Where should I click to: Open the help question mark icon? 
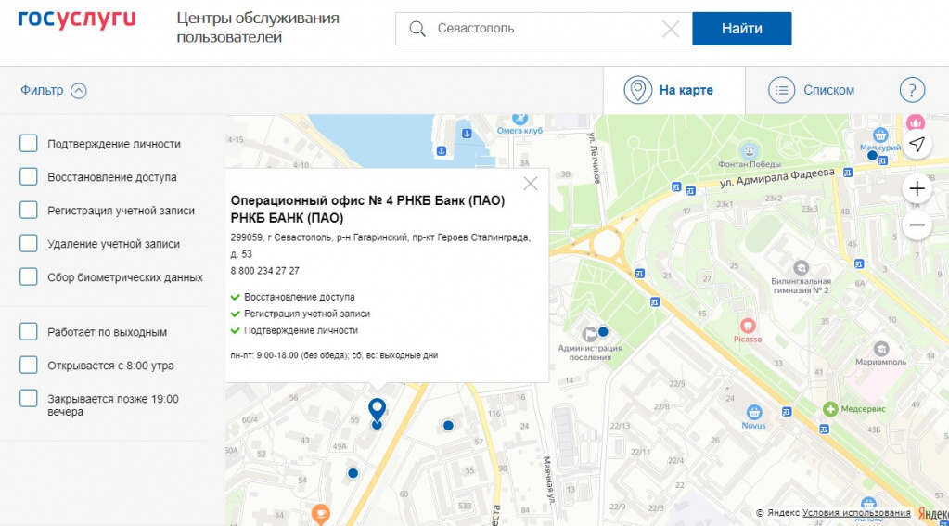point(912,90)
